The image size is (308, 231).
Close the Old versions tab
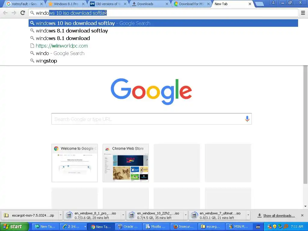(x=125, y=4)
